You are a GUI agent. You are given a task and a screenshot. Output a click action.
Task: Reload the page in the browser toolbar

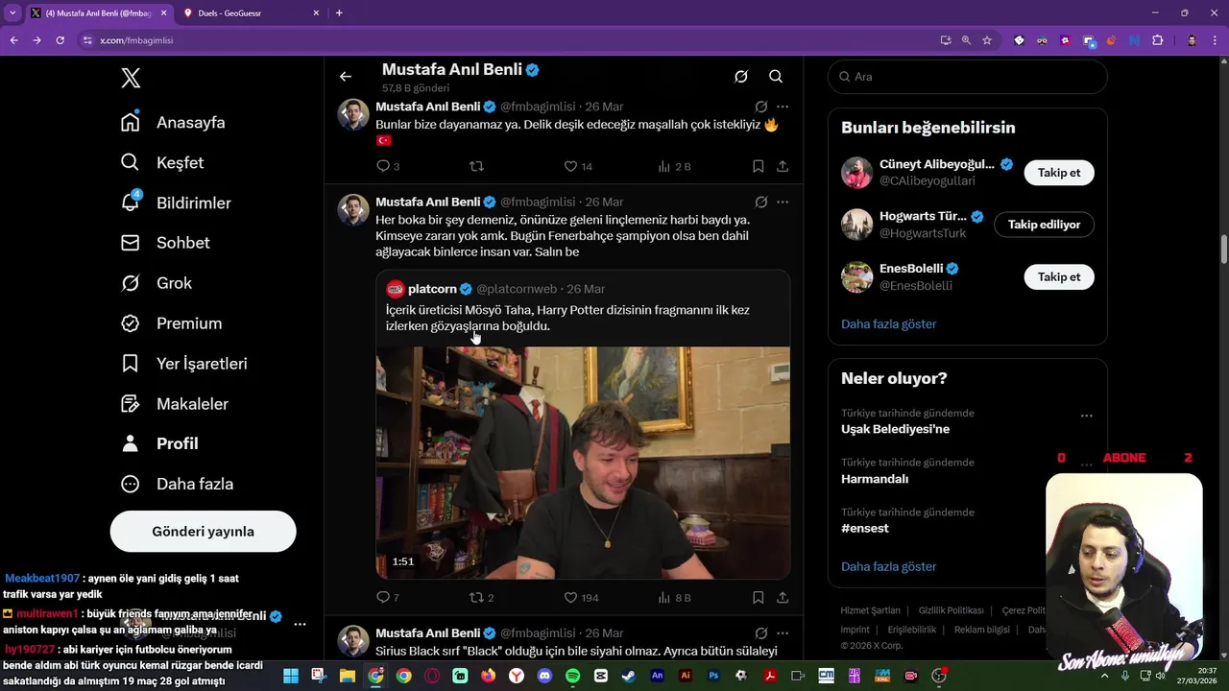[60, 40]
